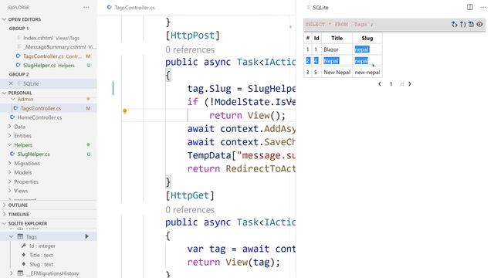Export SQLite results as JSON icon
The height and width of the screenshot is (278, 494).
tap(455, 24)
